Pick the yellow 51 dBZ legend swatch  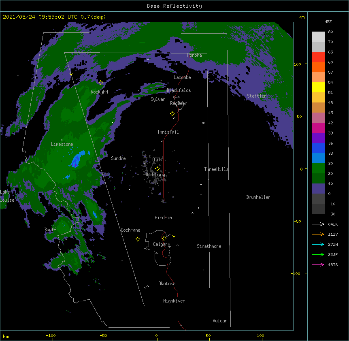pos(318,87)
